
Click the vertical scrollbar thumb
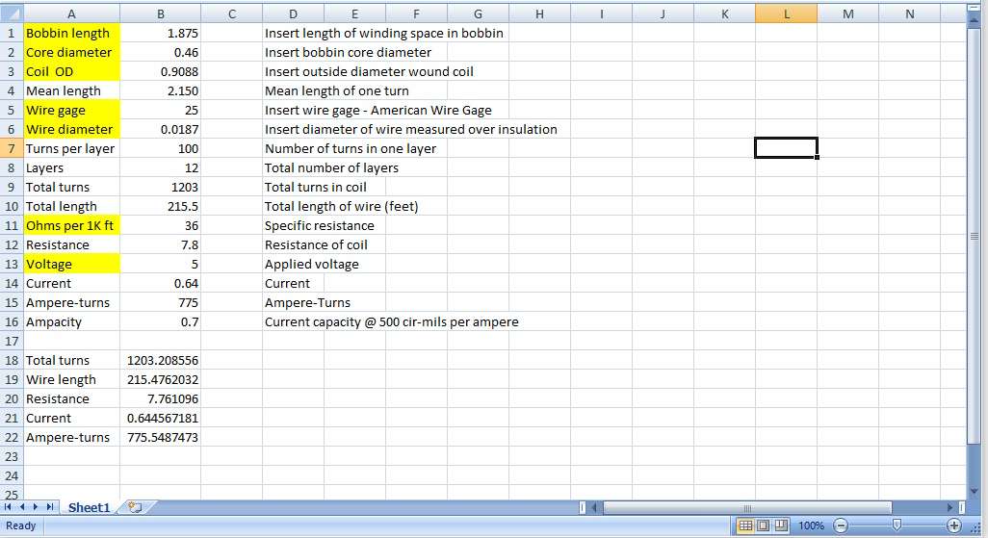coord(975,236)
